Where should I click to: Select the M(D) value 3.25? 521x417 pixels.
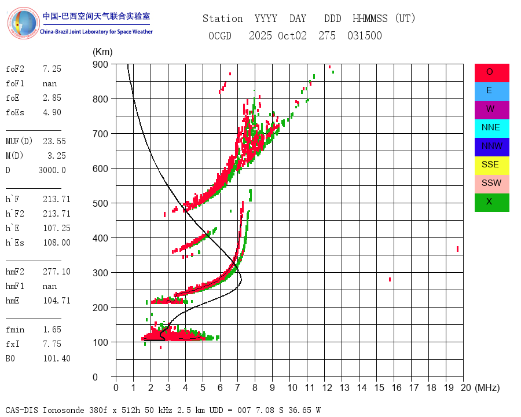(x=57, y=156)
